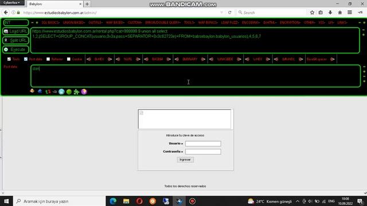Click the purple round icon in HackBar
Image resolution: width=367 pixels, height=206 pixels.
click(84, 92)
